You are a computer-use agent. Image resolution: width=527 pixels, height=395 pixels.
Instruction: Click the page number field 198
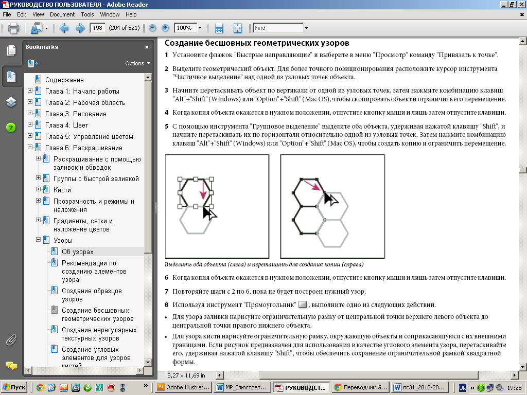pos(97,28)
